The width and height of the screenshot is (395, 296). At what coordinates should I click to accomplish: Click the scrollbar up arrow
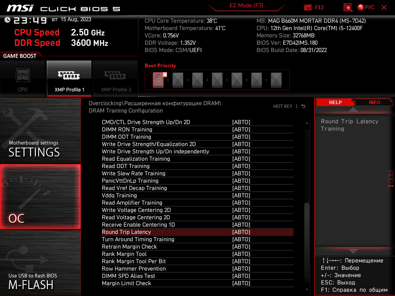coord(307,123)
